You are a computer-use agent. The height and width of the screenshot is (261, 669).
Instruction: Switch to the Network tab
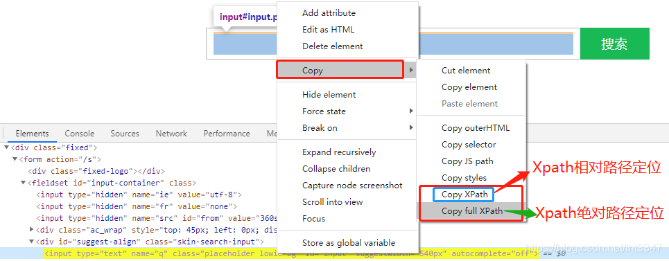coord(171,133)
